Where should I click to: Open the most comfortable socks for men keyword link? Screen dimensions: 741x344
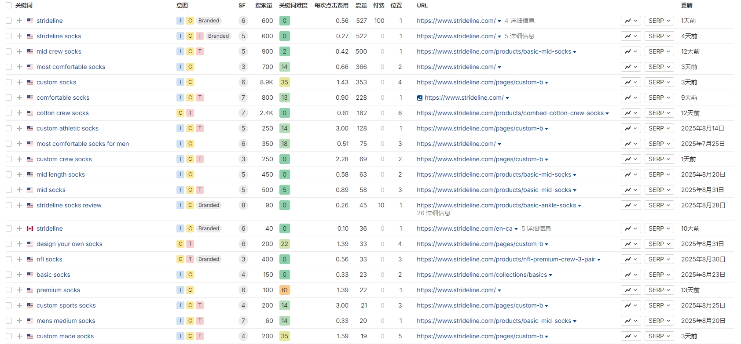point(83,144)
